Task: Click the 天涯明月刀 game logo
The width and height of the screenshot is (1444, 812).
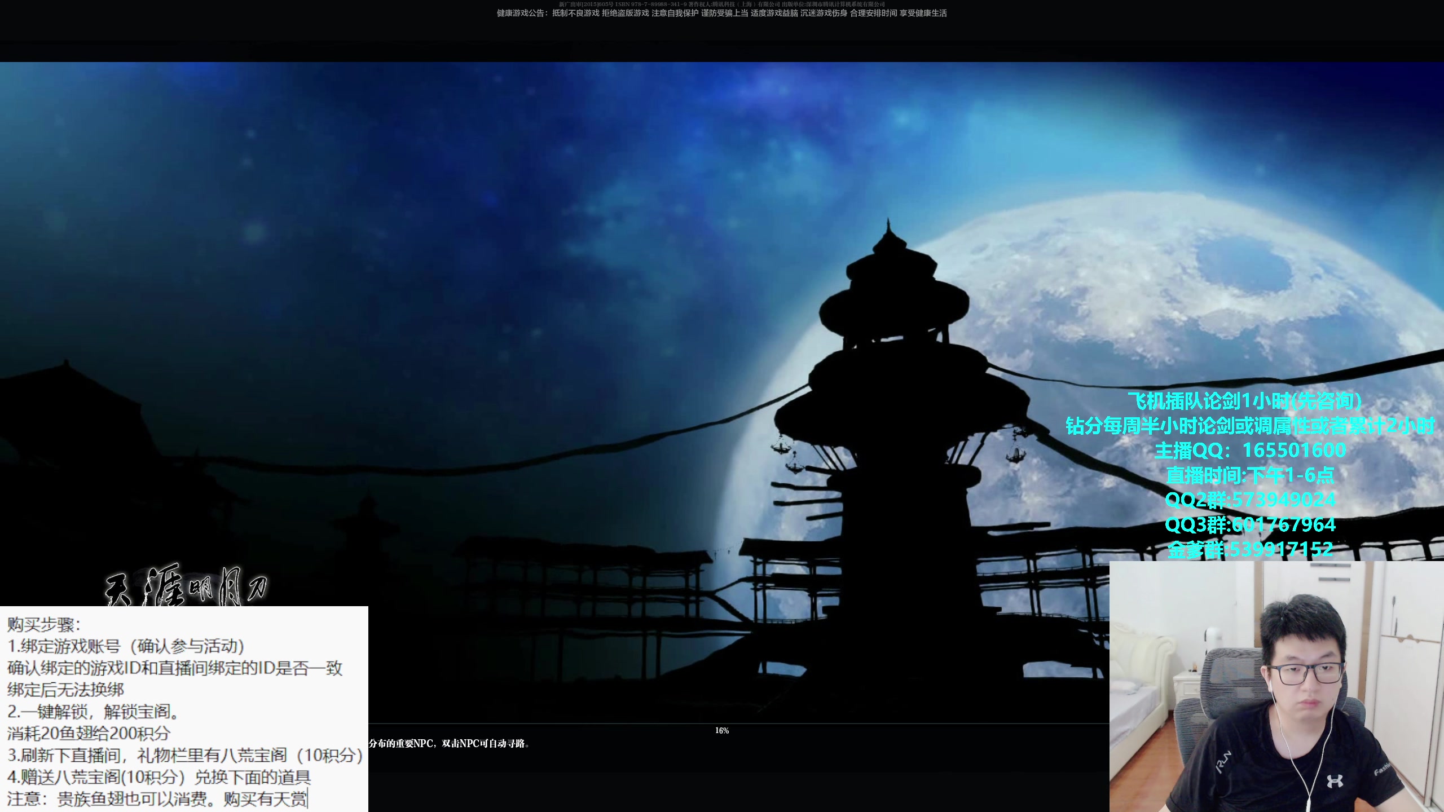Action: [186, 586]
